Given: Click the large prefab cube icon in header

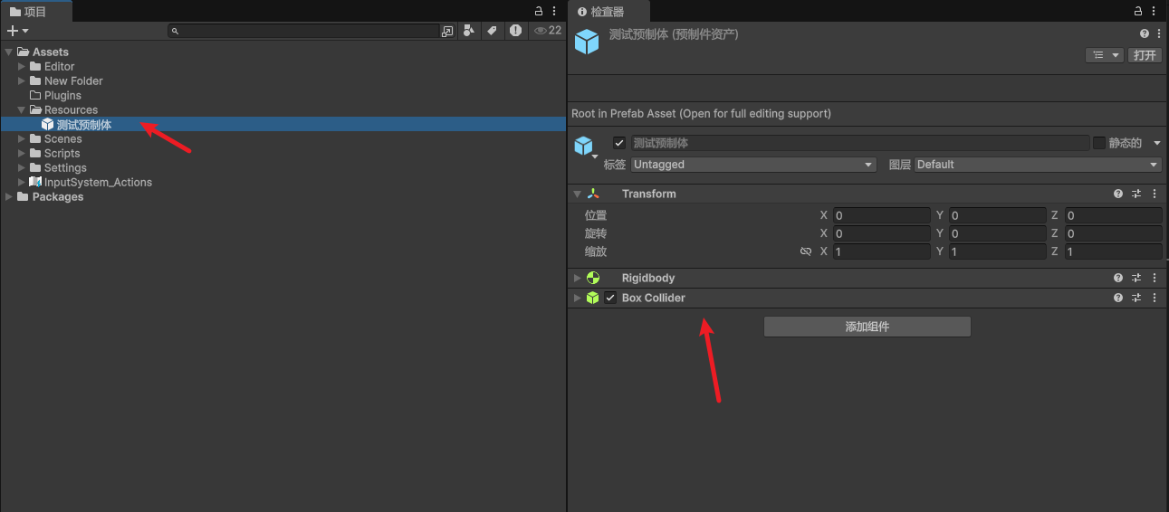Looking at the screenshot, I should click(587, 42).
